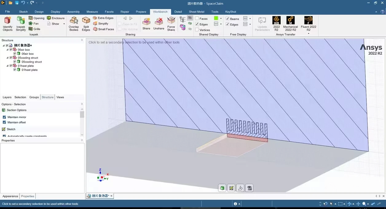Click the Identify Objects tool

click(8, 24)
